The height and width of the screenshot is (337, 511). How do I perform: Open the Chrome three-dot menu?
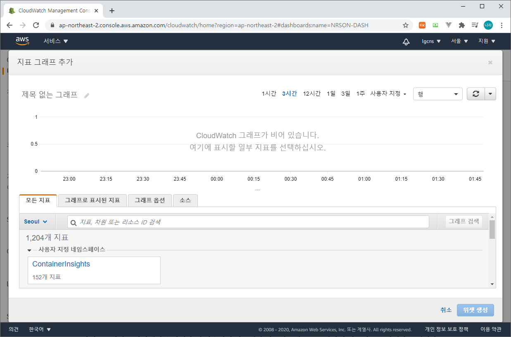click(x=501, y=25)
